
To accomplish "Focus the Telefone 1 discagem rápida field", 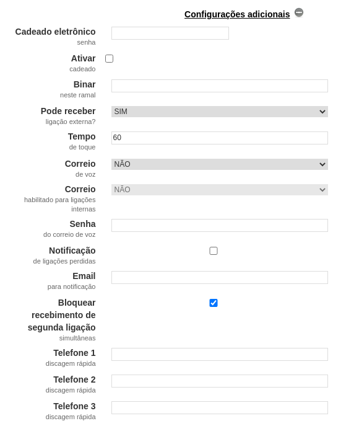I will [x=220, y=354].
